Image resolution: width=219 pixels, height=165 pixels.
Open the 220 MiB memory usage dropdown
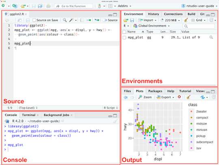tap(170, 20)
